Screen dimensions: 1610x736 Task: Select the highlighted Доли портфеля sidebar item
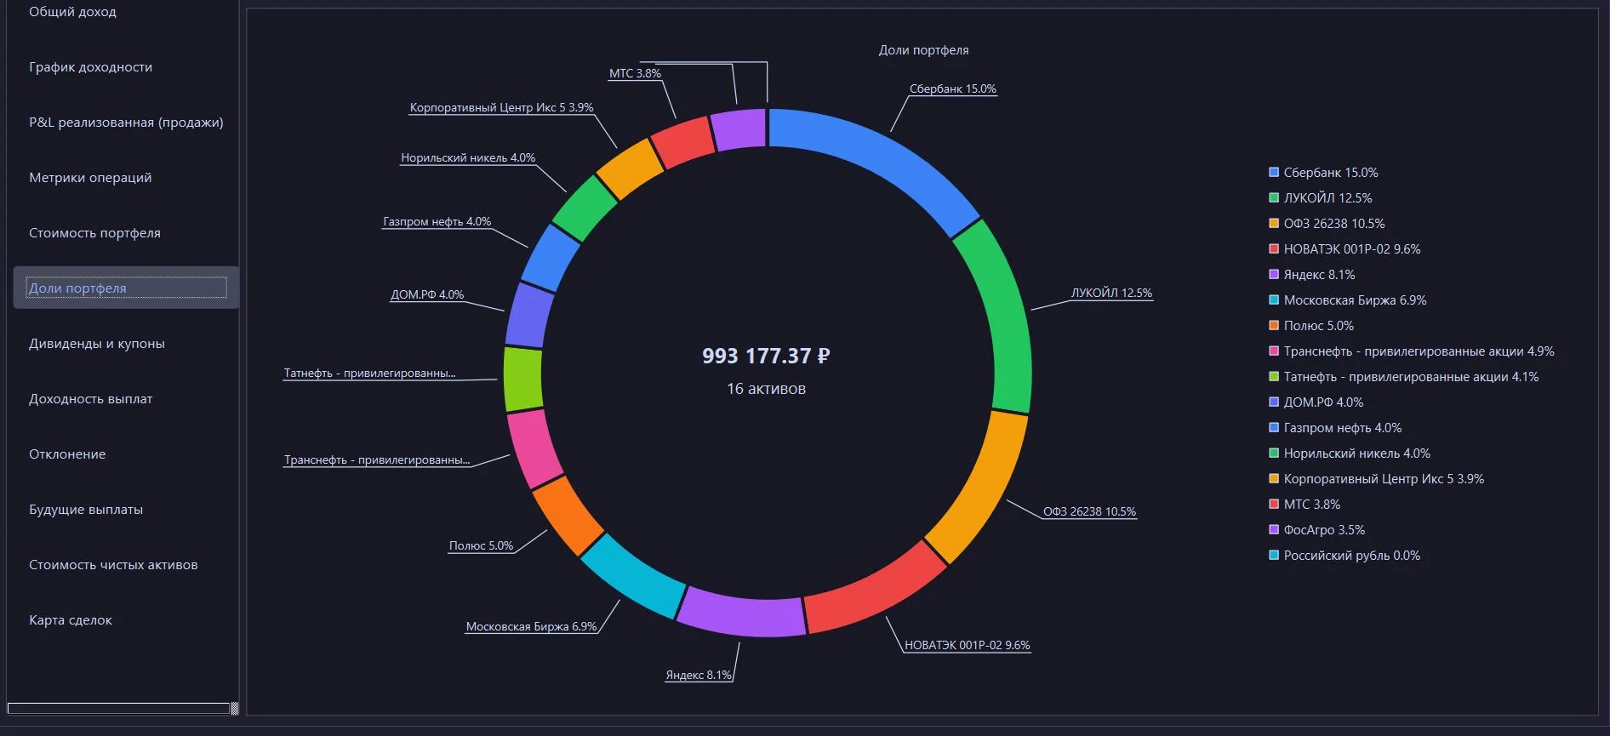pyautogui.click(x=126, y=288)
